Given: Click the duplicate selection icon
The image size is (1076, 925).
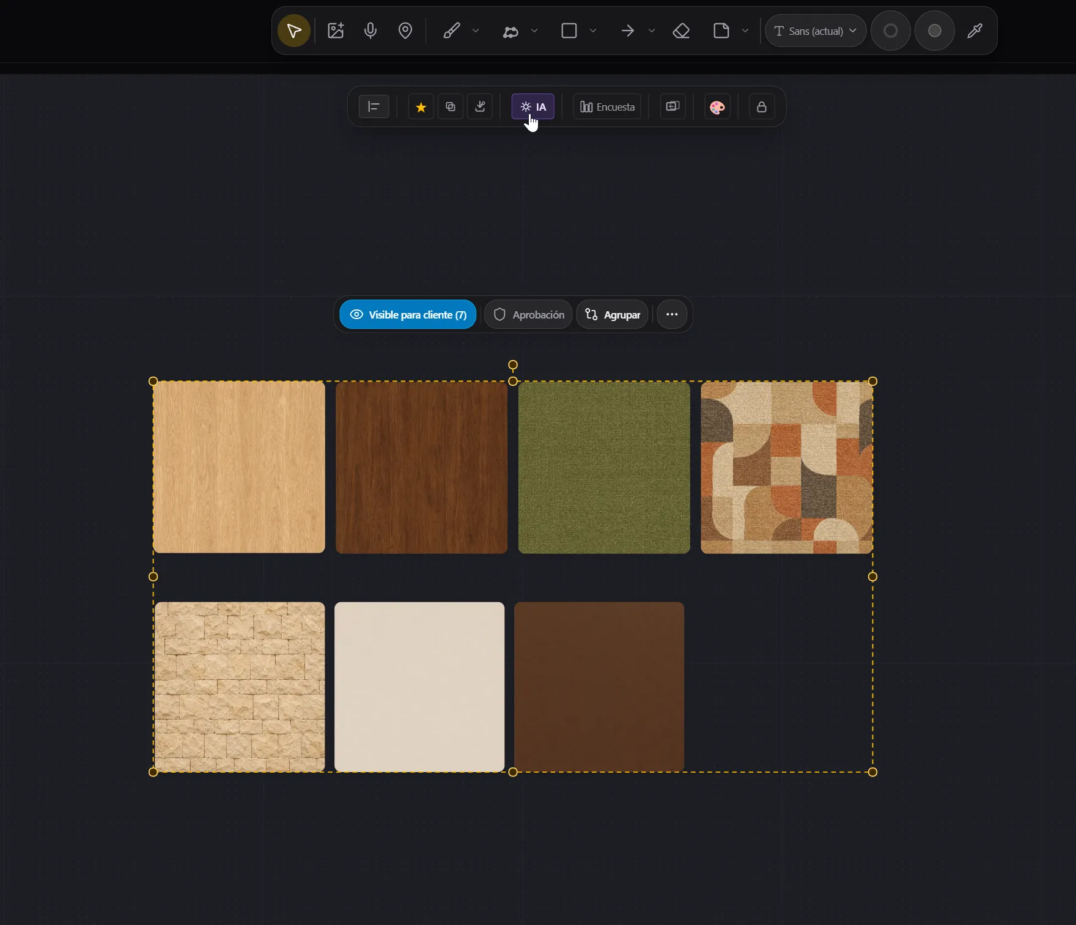Looking at the screenshot, I should 451,107.
